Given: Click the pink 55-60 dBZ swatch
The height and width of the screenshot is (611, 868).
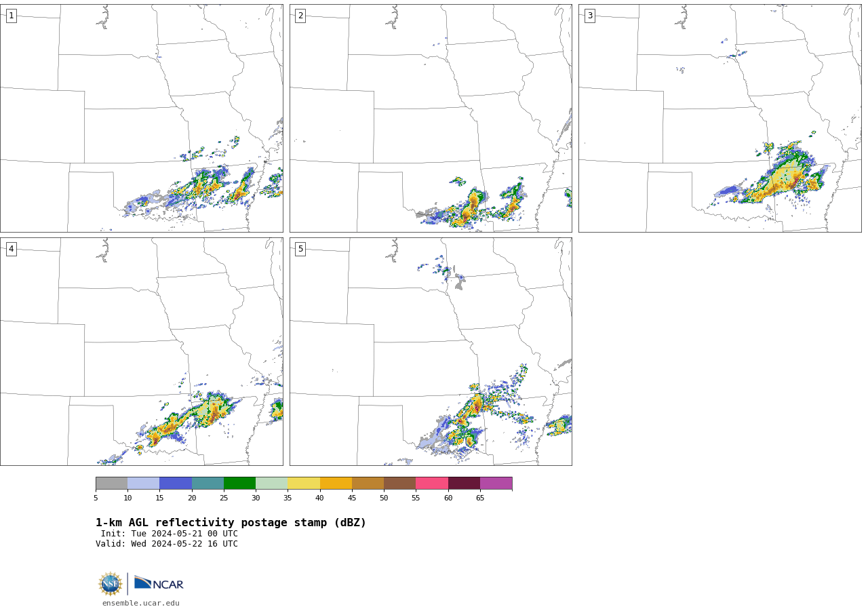Looking at the screenshot, I should click(432, 483).
